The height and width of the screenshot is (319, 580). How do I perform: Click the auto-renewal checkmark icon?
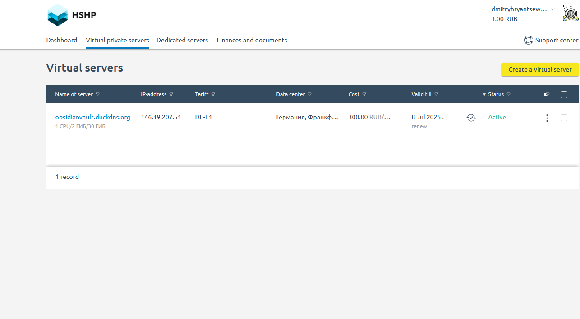coord(471,118)
